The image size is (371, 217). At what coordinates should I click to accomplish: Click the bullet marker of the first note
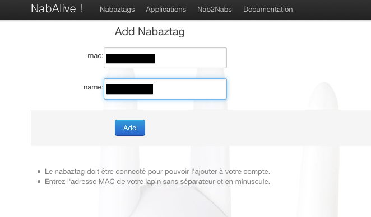39,172
